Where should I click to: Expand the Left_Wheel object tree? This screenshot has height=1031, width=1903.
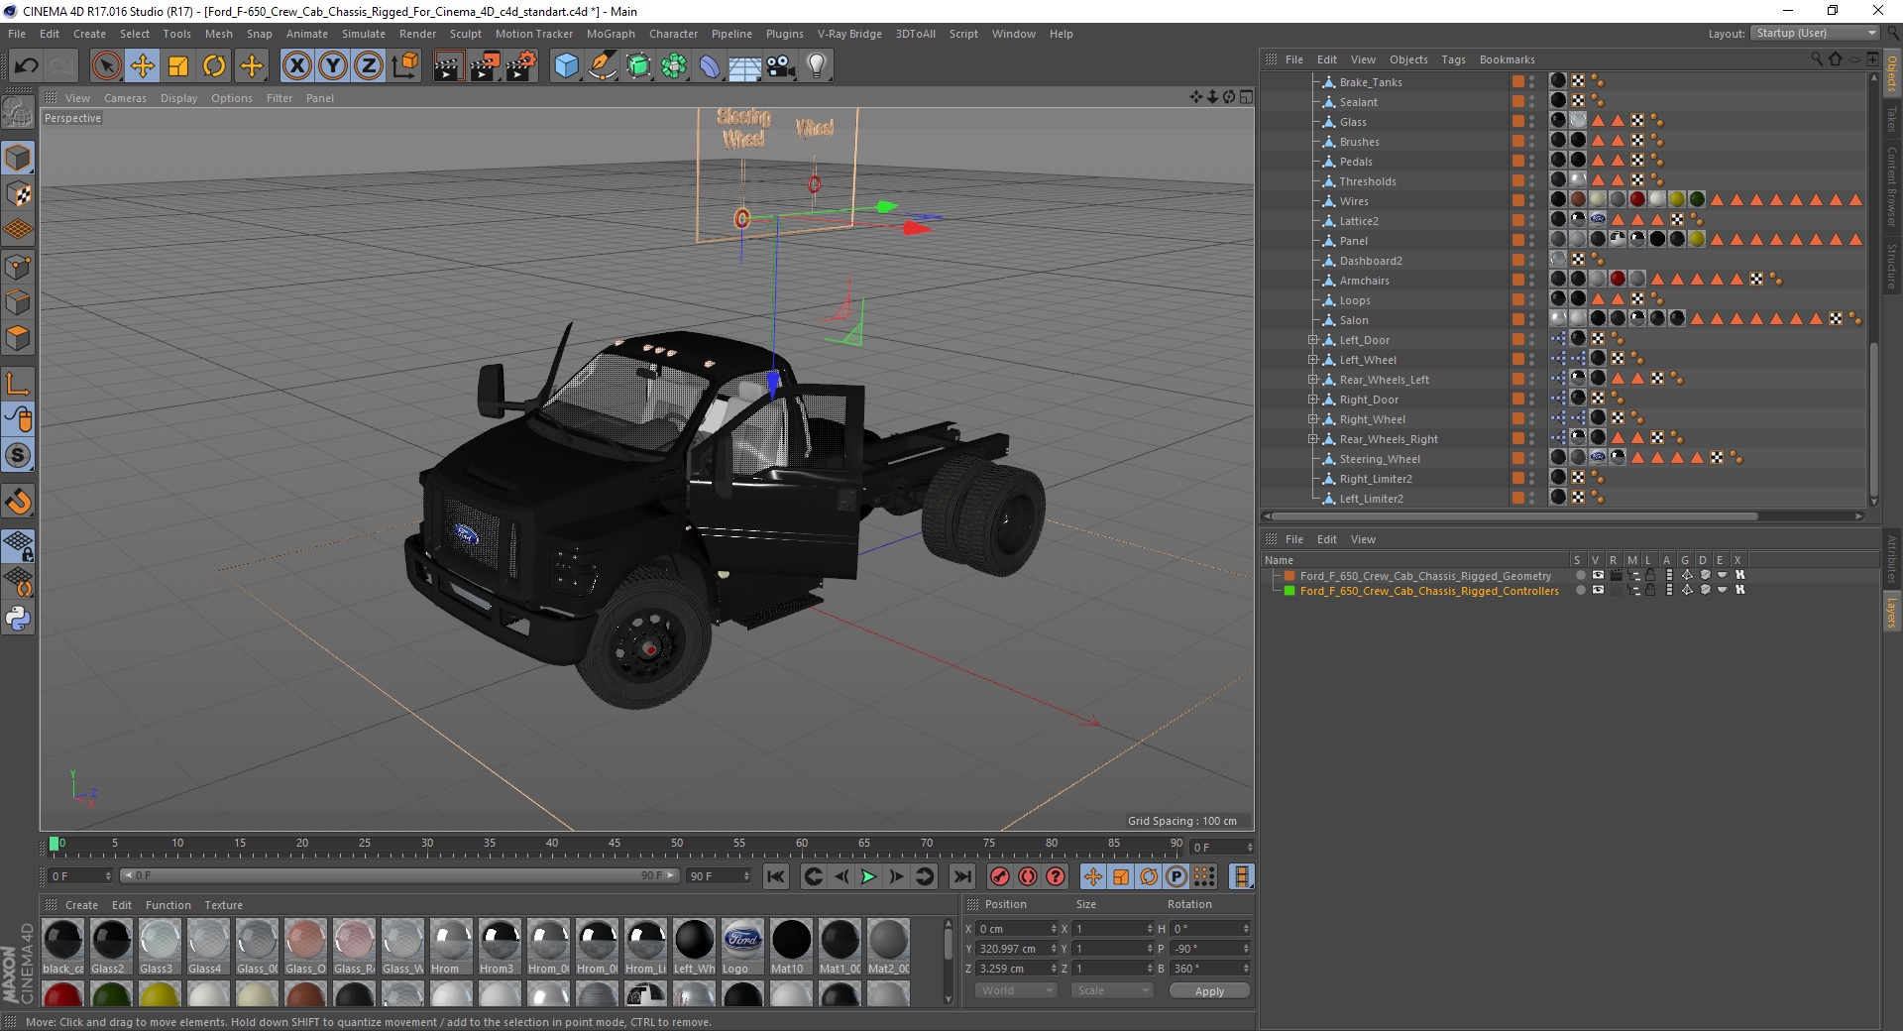pyautogui.click(x=1313, y=360)
